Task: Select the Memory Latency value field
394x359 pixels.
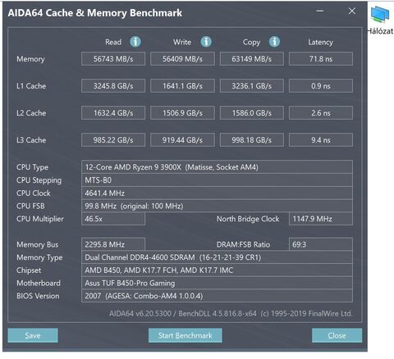Action: tap(321, 59)
